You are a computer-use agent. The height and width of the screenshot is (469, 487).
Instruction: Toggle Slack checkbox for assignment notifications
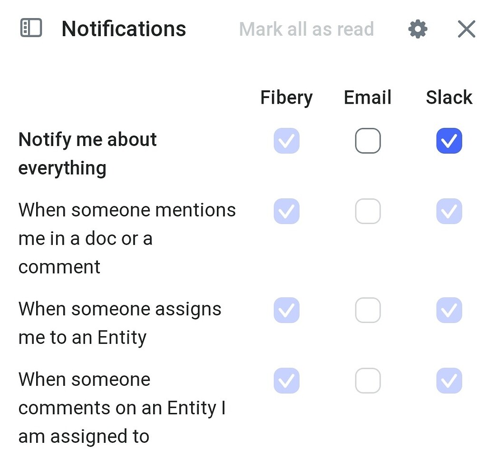pos(449,310)
